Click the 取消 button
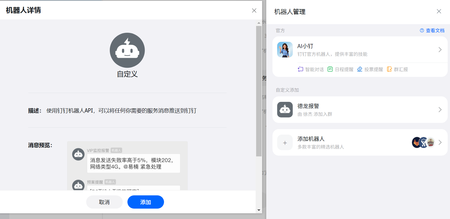Viewport: 450px width, 219px height. (104, 202)
